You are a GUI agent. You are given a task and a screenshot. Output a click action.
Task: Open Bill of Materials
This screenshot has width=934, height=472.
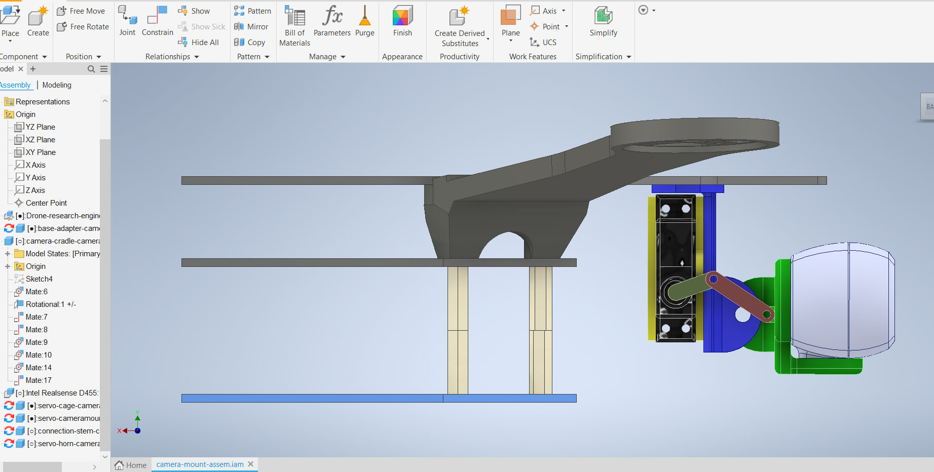pos(294,25)
